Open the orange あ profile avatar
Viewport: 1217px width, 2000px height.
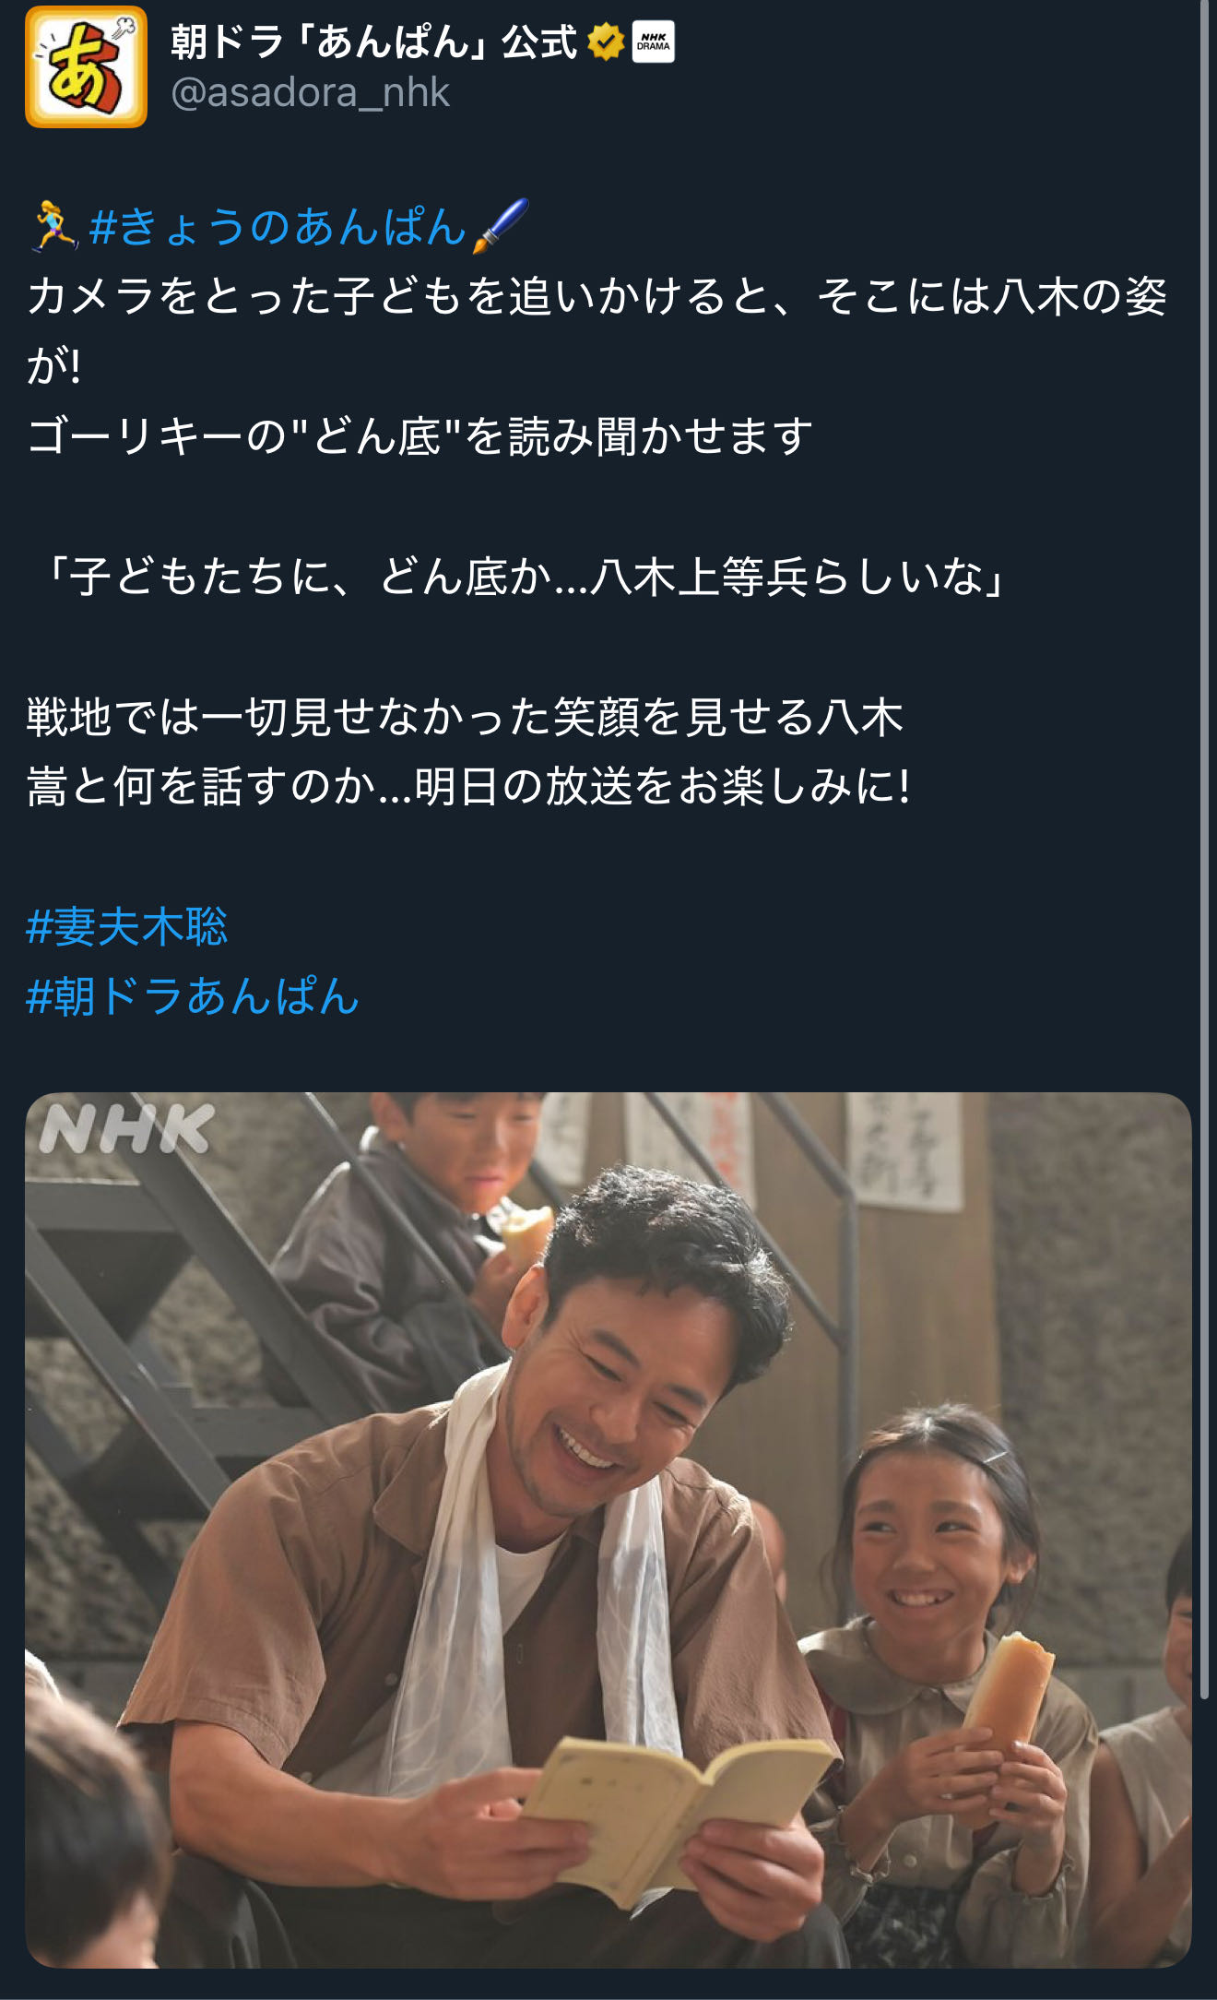click(86, 66)
